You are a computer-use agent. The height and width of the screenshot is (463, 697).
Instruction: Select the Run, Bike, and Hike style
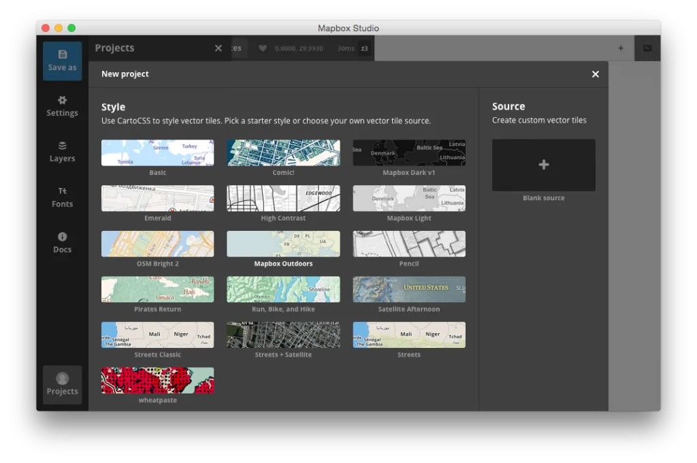click(x=283, y=289)
